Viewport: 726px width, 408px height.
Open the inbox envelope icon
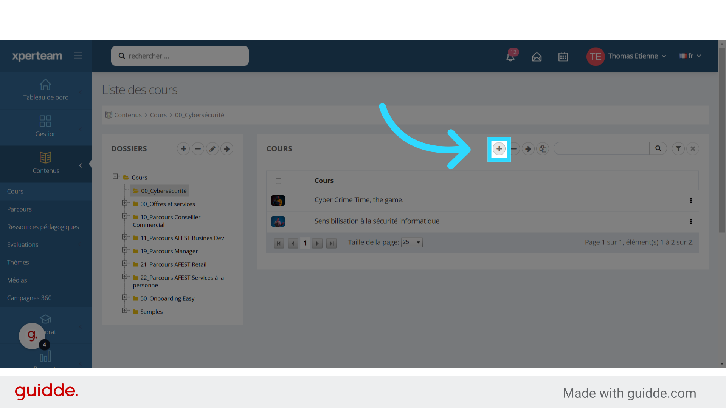point(537,57)
